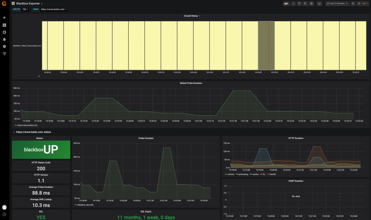Click the zoom out time range button
Image resolution: width=371 pixels, height=220 pixels.
coord(353,4)
